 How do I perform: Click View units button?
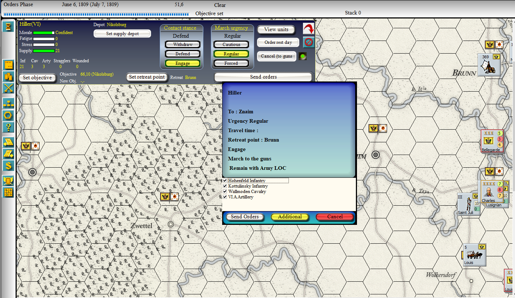point(277,29)
